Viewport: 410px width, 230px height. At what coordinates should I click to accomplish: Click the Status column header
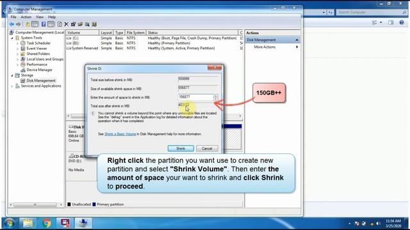[192, 33]
